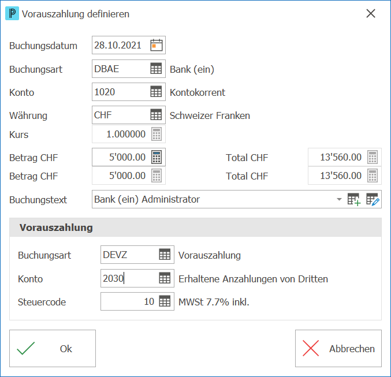Click into the Buchungsdatum date field
The image size is (391, 377).
coord(129,45)
